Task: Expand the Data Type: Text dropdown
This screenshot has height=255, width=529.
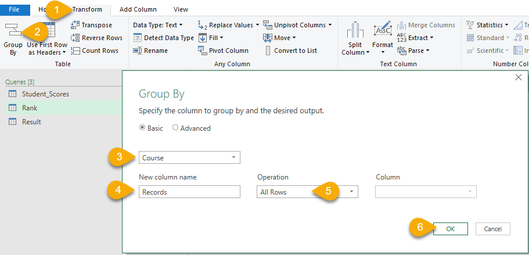Action: click(x=181, y=25)
